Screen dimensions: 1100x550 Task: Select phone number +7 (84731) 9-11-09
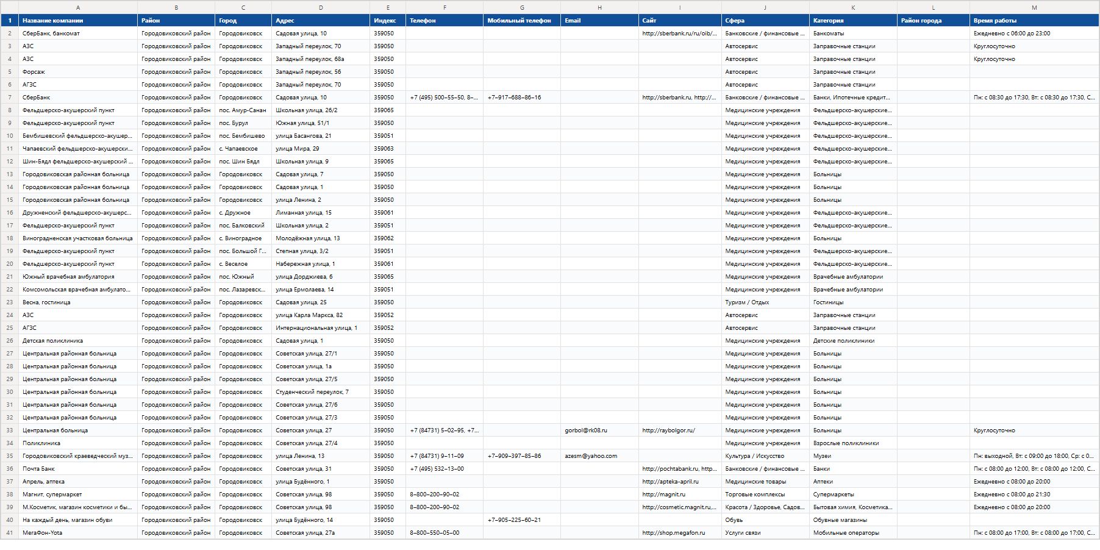[x=445, y=456]
